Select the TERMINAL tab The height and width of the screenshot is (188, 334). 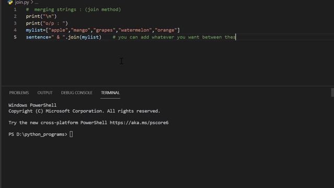point(110,93)
